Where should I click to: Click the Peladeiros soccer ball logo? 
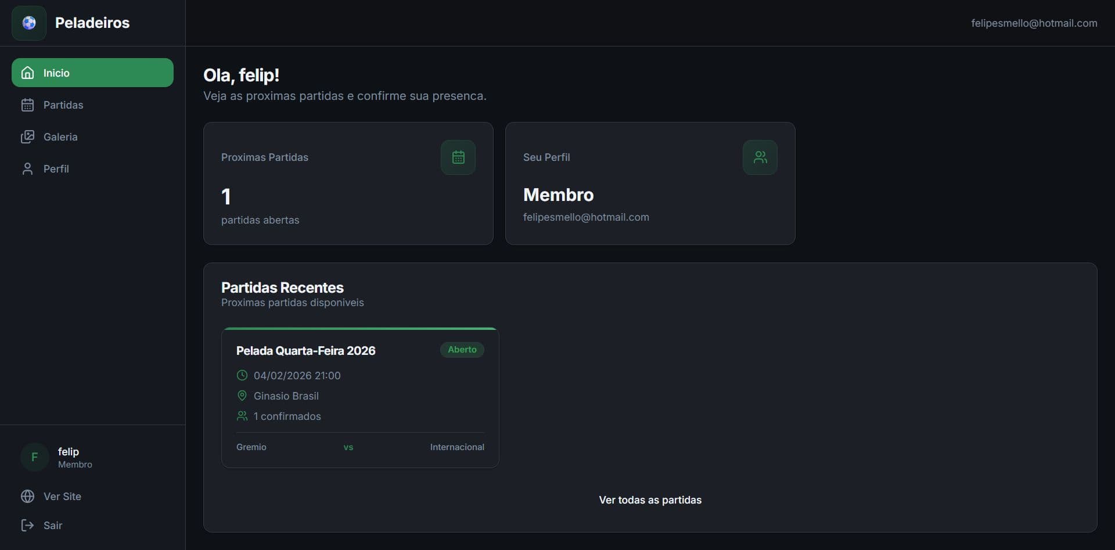pyautogui.click(x=28, y=23)
